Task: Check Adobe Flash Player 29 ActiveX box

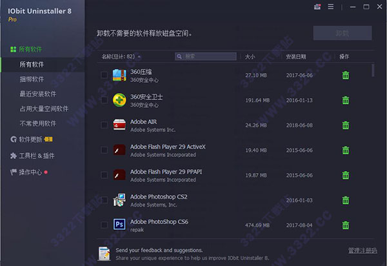Action: pyautogui.click(x=104, y=150)
